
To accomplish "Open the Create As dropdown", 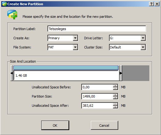I will pos(75,38).
